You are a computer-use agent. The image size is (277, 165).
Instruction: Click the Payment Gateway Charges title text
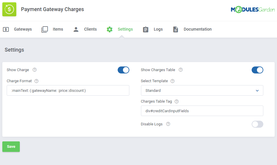point(52,9)
